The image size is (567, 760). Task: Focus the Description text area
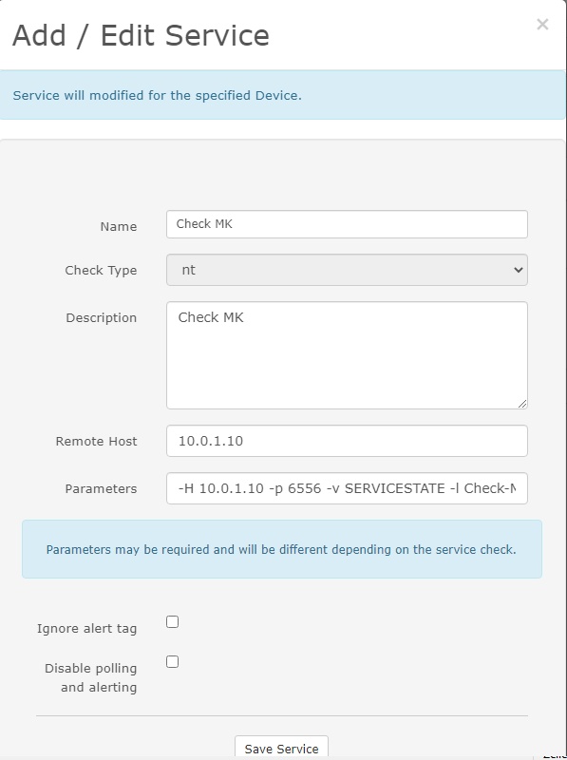[347, 353]
